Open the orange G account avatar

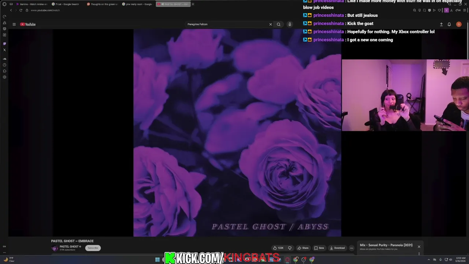459,24
